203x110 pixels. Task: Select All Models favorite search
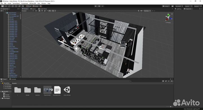click(x=7, y=87)
